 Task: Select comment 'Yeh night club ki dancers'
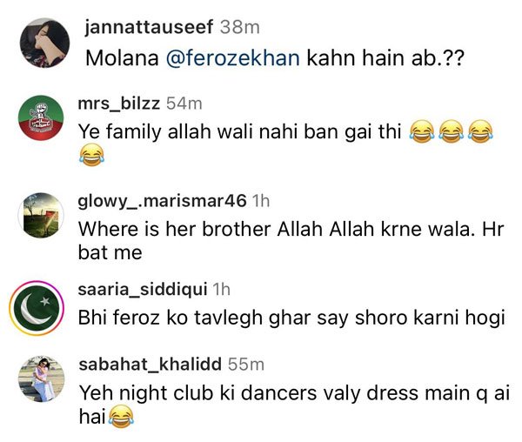[294, 405]
